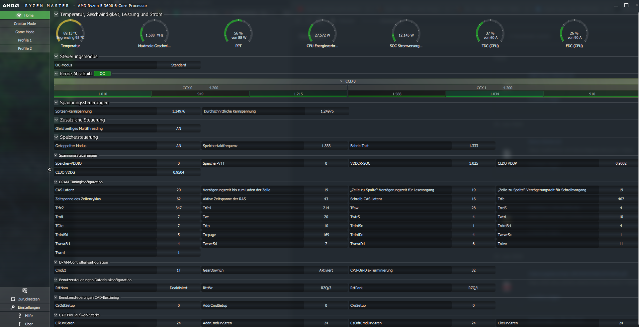Click the Spitzen-Kernspannung value 1,24976

[179, 111]
